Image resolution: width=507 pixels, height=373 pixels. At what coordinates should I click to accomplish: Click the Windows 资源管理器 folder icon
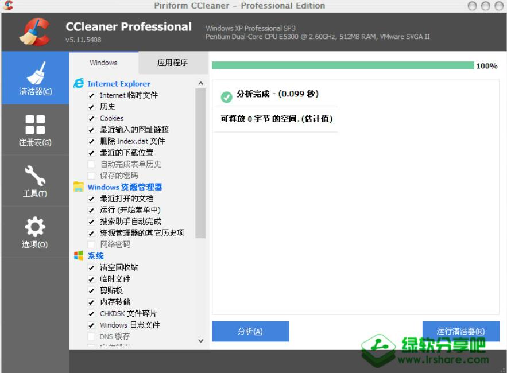pyautogui.click(x=79, y=187)
